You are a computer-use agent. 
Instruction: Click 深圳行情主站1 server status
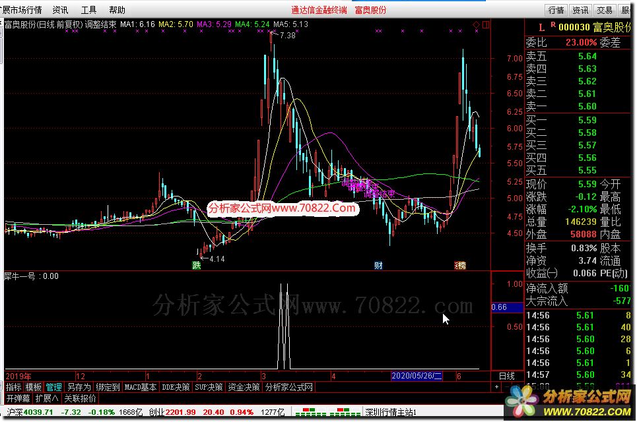point(391,412)
